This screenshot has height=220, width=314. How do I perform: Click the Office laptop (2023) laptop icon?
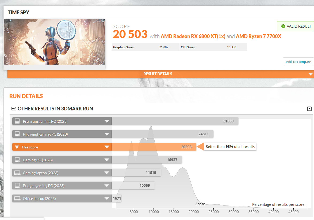[17, 198]
